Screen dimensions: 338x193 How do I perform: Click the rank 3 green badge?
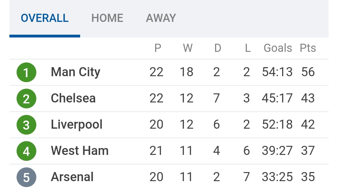[x=26, y=125]
